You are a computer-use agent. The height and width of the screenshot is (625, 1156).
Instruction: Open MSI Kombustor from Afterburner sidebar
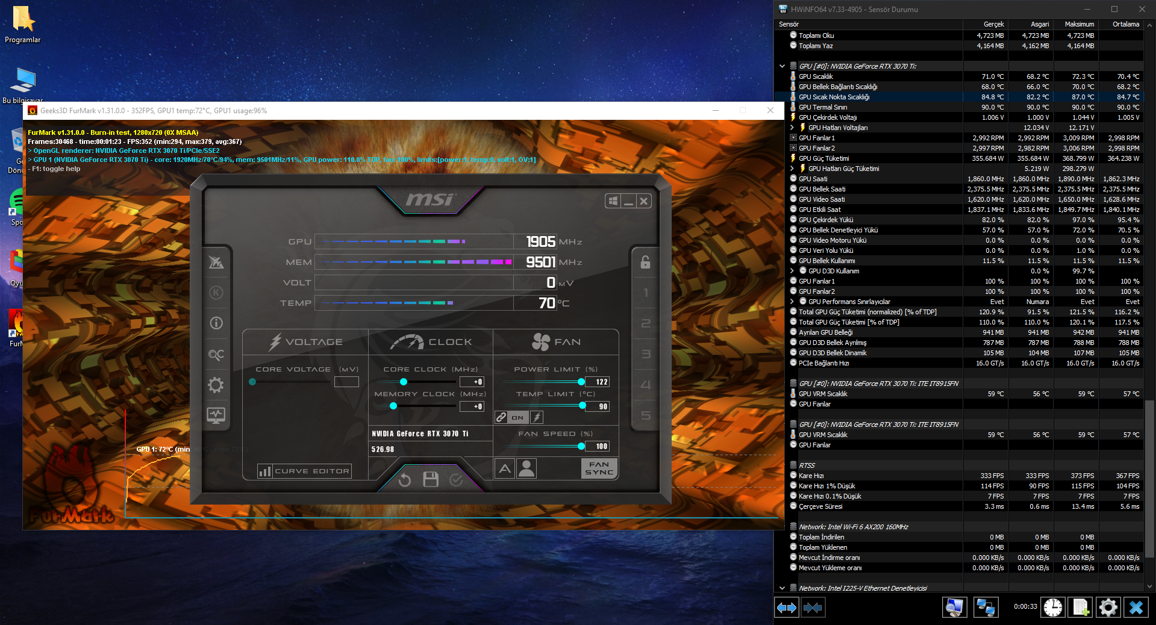click(216, 262)
